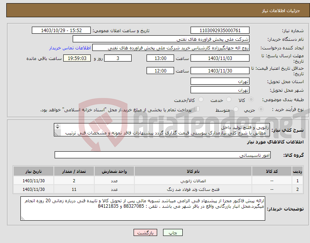
Task: Select the کالا/خدمت radio button
Action: tap(201, 100)
